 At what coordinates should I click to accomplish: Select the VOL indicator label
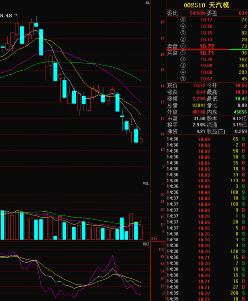pyautogui.click(x=146, y=184)
